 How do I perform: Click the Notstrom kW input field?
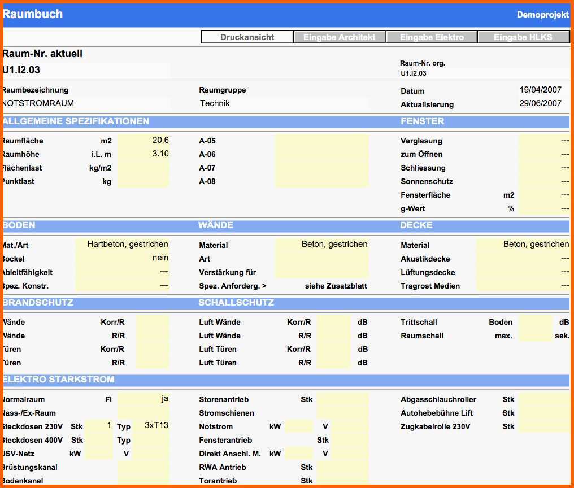click(x=298, y=426)
